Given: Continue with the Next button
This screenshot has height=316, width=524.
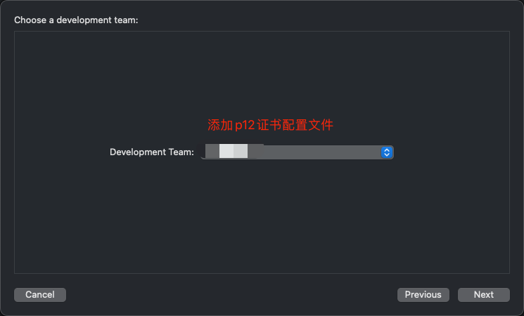Looking at the screenshot, I should pos(484,295).
